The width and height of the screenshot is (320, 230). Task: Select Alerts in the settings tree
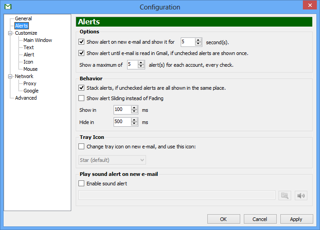point(22,26)
